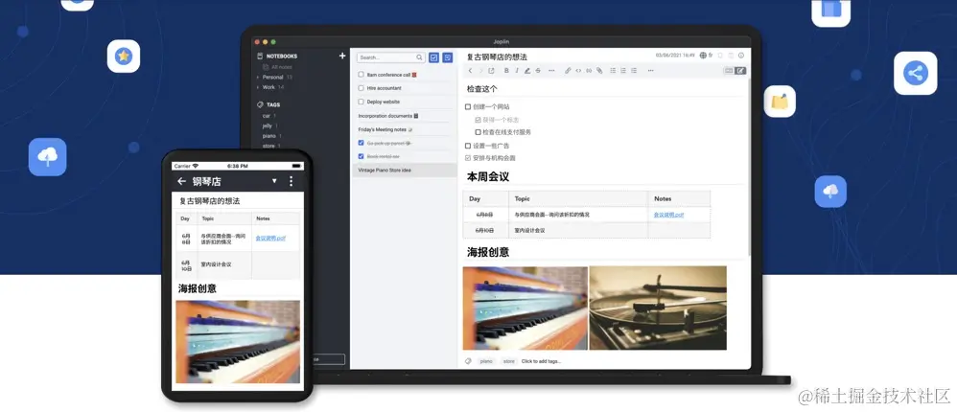
Task: Click the search magnifier icon in the note list
Action: click(419, 57)
